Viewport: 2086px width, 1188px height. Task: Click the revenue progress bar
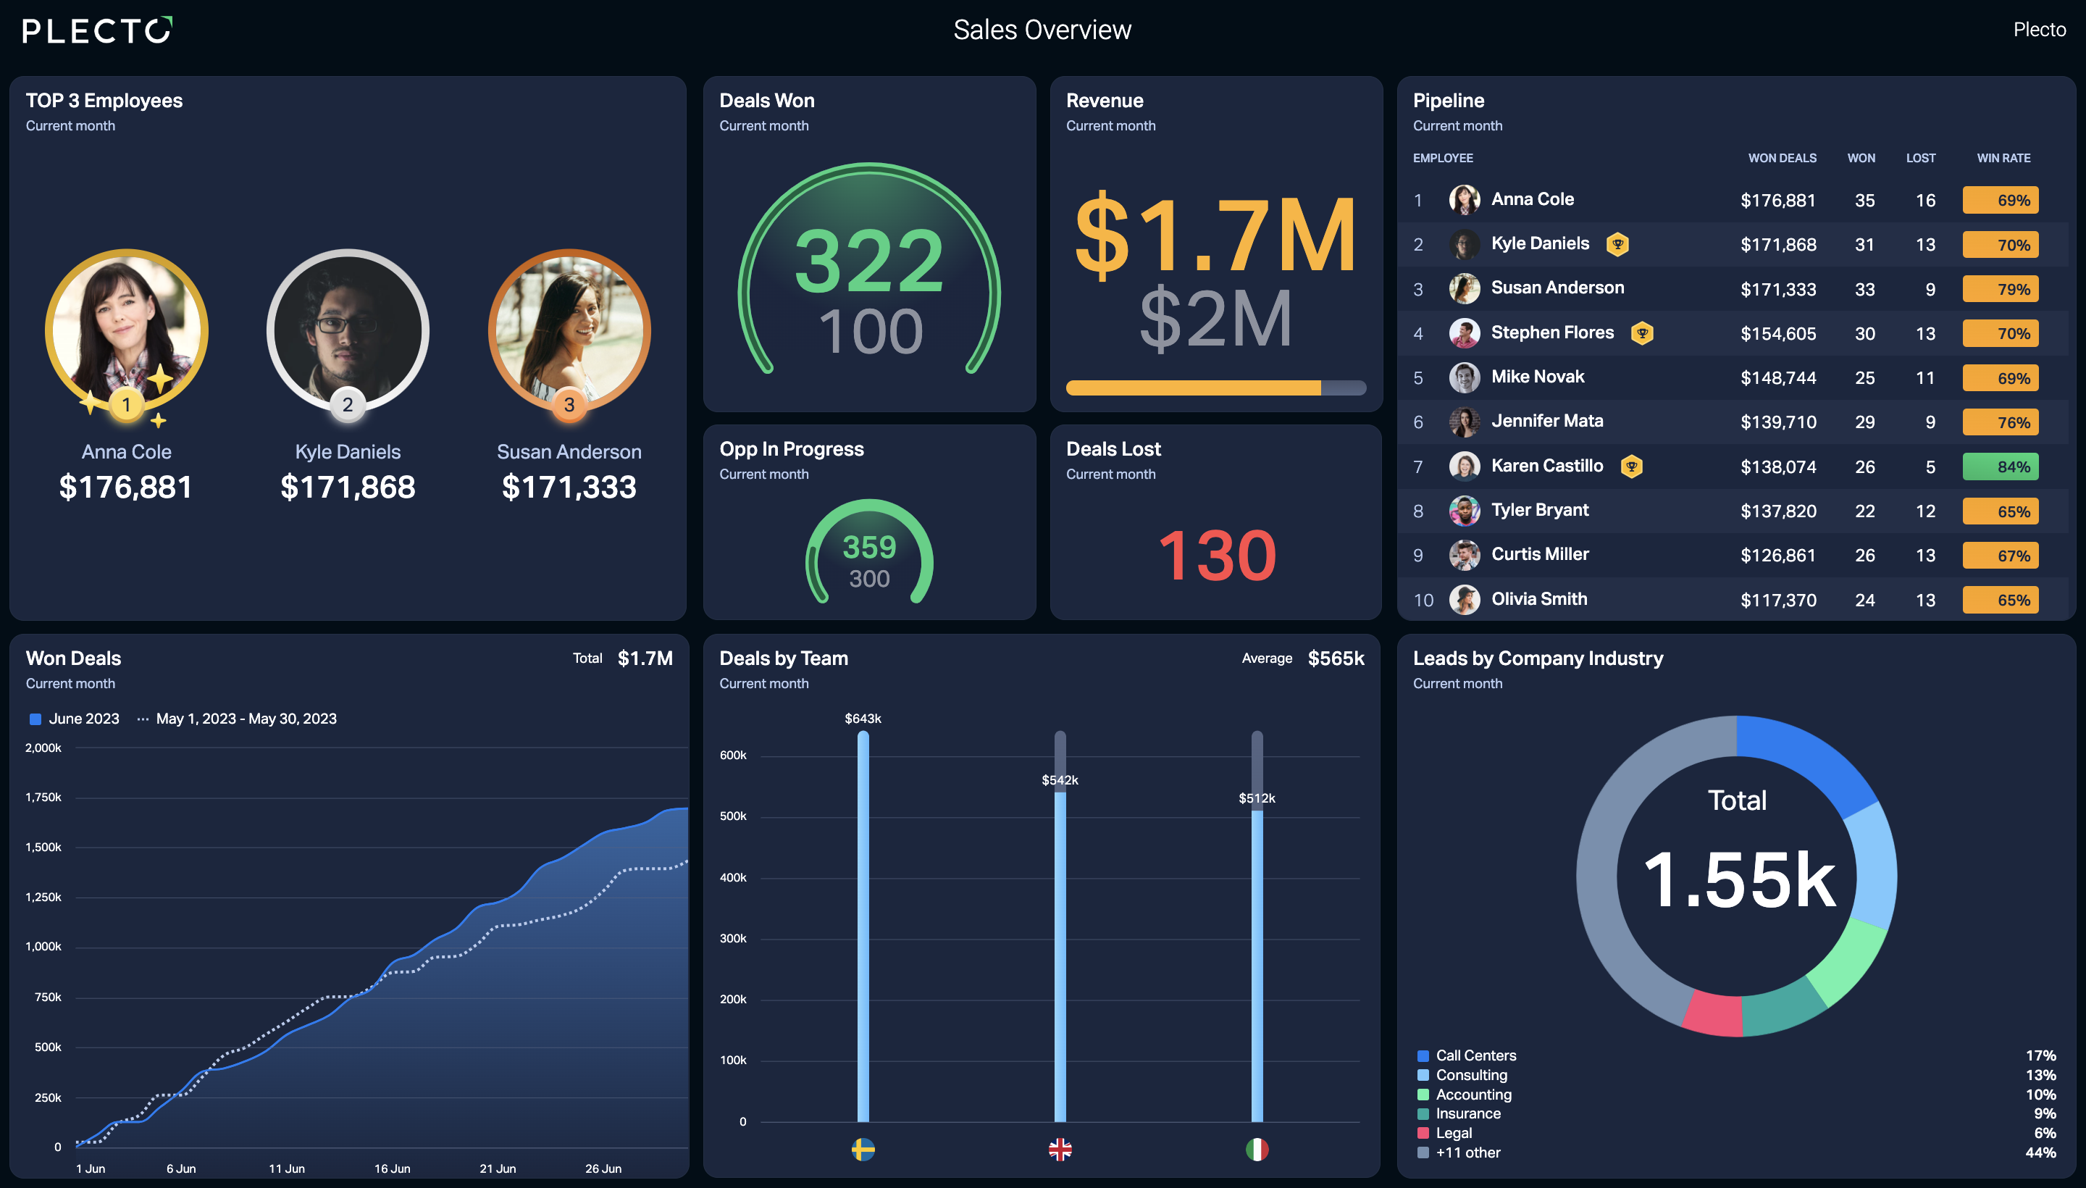tap(1215, 388)
